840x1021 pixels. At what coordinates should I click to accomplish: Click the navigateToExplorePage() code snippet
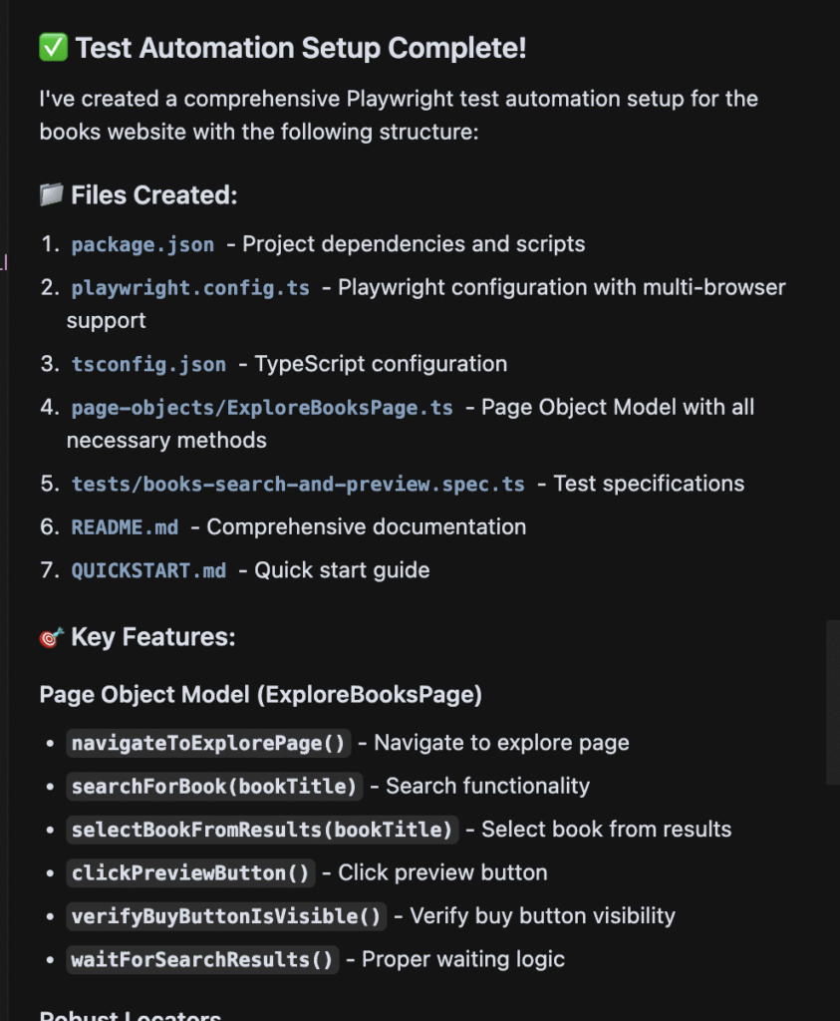(x=208, y=743)
